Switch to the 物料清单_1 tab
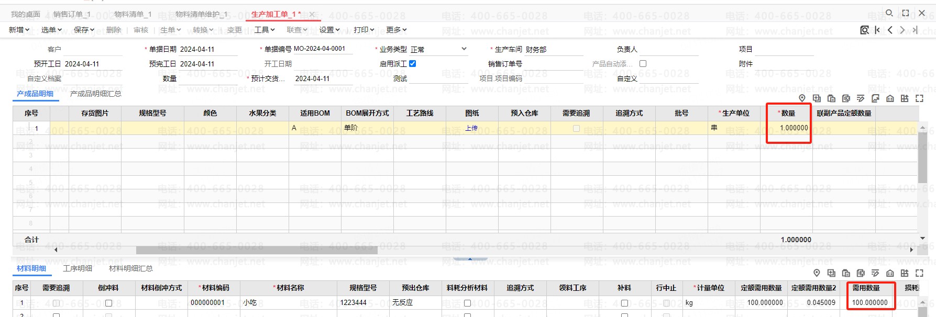The width and height of the screenshot is (936, 317). [133, 14]
